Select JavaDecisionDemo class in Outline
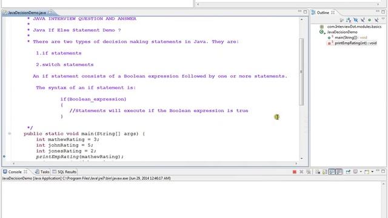The height and width of the screenshot is (218, 388). pos(342,32)
